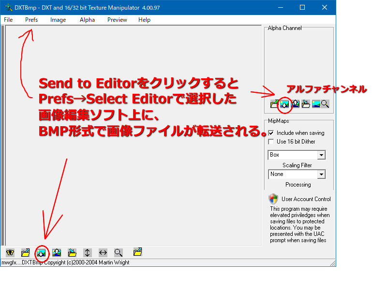Click the magnifier icon in Alpha Channel panel

pos(325,104)
